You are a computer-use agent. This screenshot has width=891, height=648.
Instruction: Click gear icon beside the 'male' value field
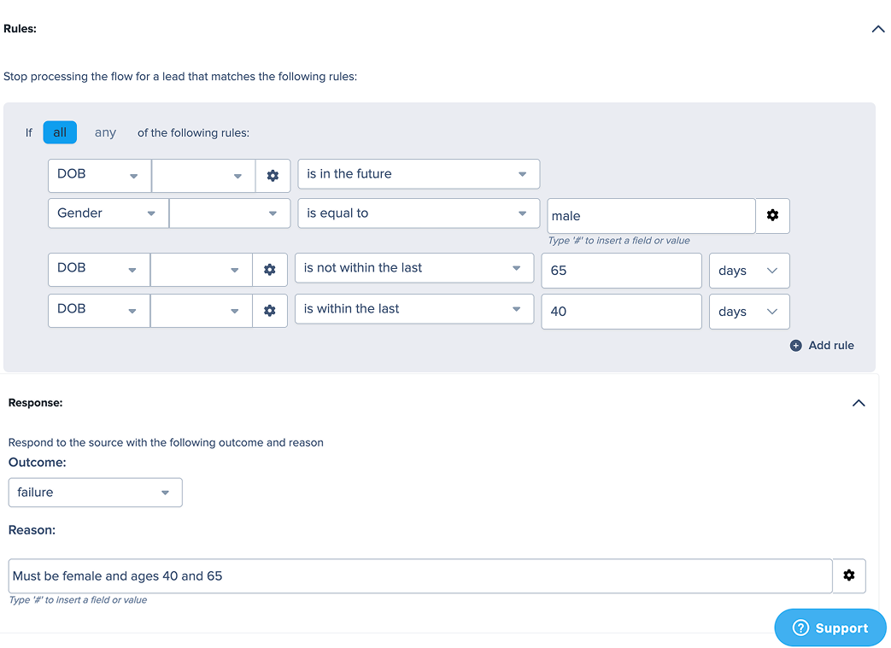(772, 216)
